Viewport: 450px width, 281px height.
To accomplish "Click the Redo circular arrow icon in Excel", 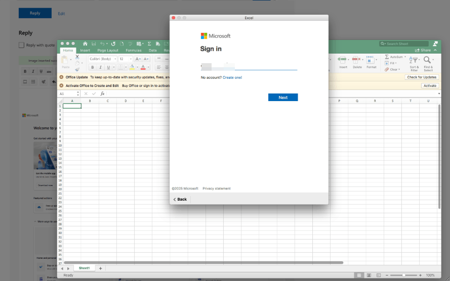I will coord(113,44).
